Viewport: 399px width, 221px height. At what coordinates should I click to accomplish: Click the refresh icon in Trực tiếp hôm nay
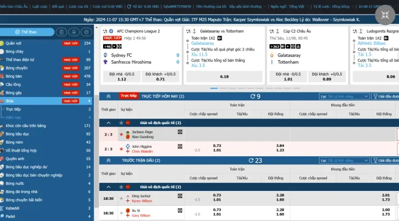click(x=253, y=97)
